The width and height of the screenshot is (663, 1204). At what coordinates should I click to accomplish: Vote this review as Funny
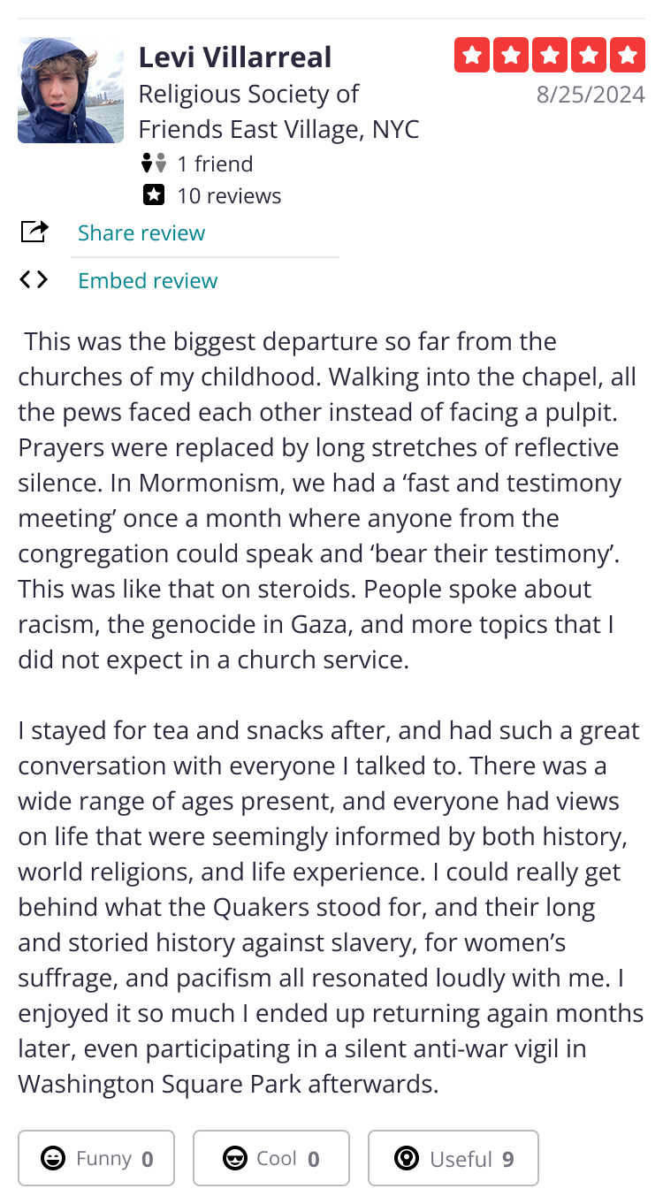[96, 1158]
